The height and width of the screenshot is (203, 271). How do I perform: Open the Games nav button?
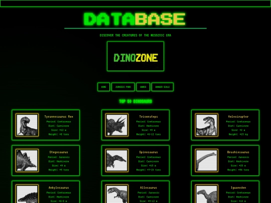pyautogui.click(x=143, y=87)
